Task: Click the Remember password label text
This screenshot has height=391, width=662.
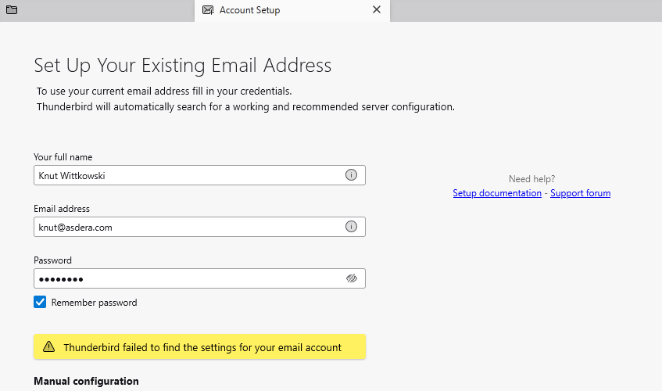Action: pyautogui.click(x=94, y=303)
